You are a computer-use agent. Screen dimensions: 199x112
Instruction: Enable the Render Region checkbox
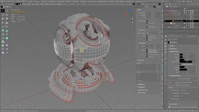(147, 27)
